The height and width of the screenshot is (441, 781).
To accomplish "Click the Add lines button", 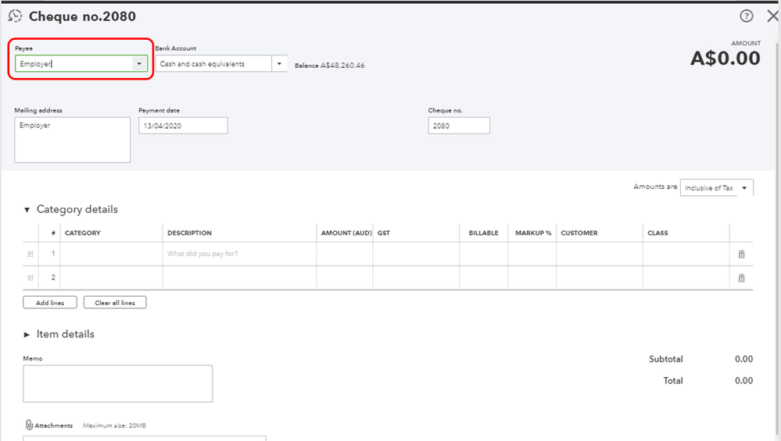I will pyautogui.click(x=50, y=303).
